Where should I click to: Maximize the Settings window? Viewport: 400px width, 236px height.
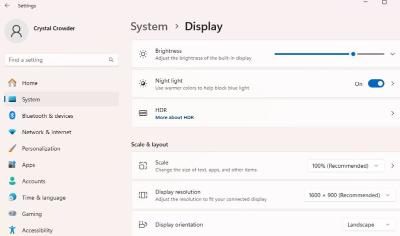[384, 2]
